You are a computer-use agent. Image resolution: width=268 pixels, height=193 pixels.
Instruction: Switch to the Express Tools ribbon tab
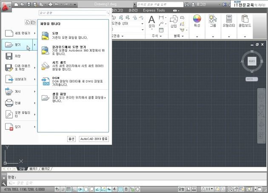click(x=154, y=11)
